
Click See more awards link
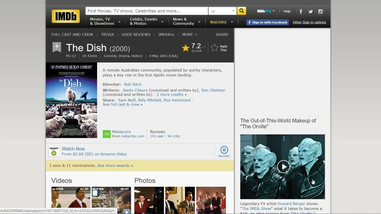pyautogui.click(x=113, y=166)
